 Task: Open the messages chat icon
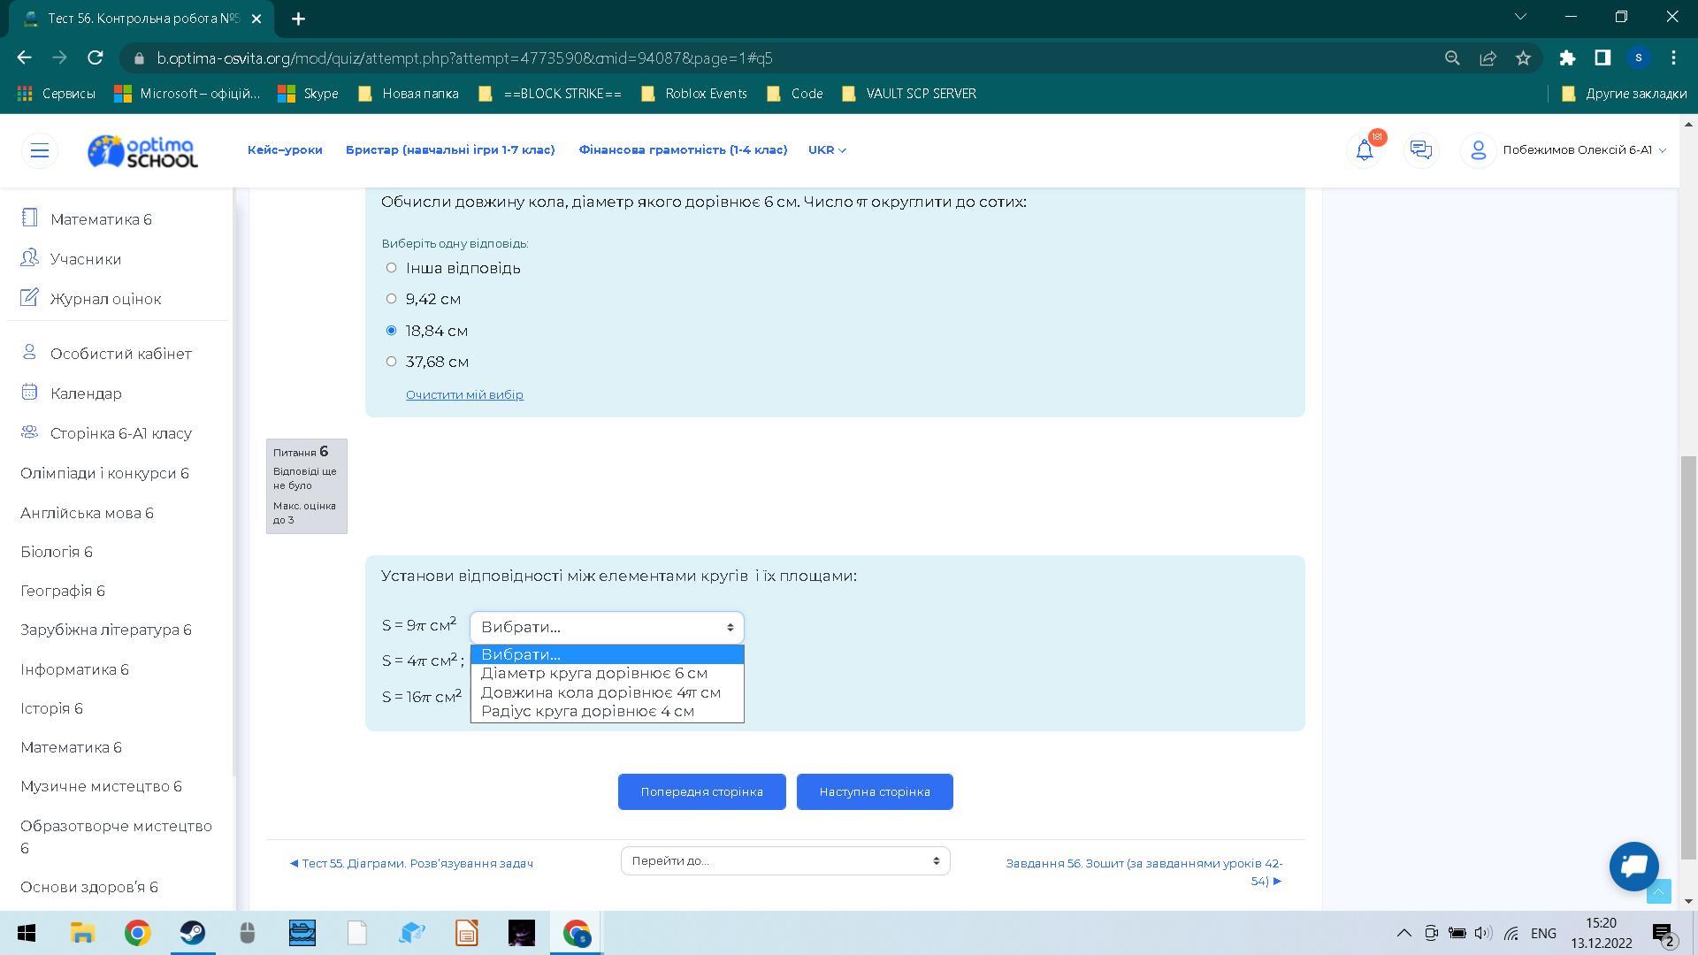click(x=1421, y=150)
